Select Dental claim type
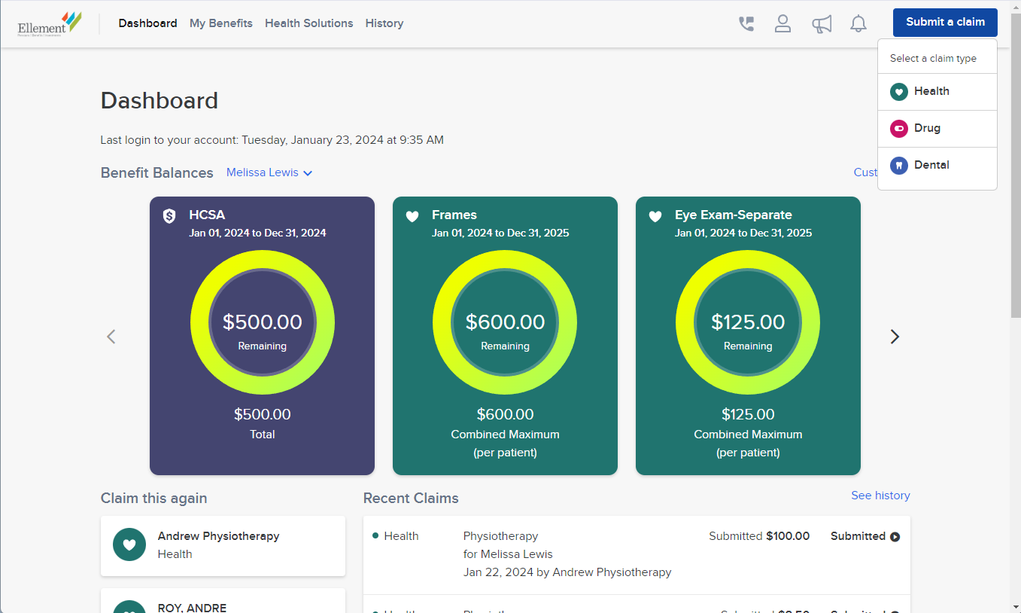The image size is (1021, 613). click(x=937, y=166)
